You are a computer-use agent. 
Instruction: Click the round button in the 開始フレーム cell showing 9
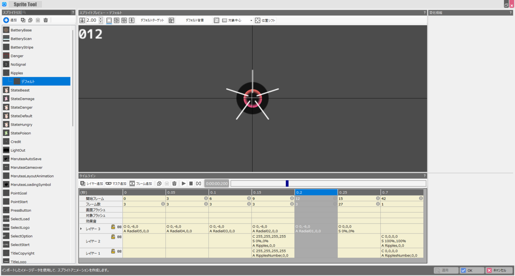tap(292, 198)
